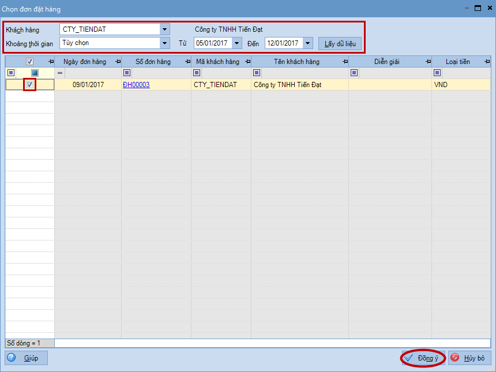Image resolution: width=496 pixels, height=372 pixels.
Task: Open filter operator icon for Mã khách hàng
Action: click(x=197, y=73)
